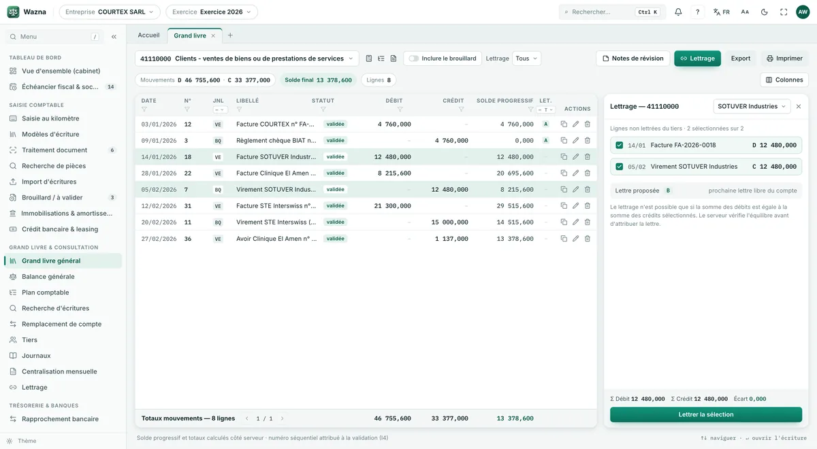Open Balance générale in sidebar
The width and height of the screenshot is (817, 449).
[63, 277]
